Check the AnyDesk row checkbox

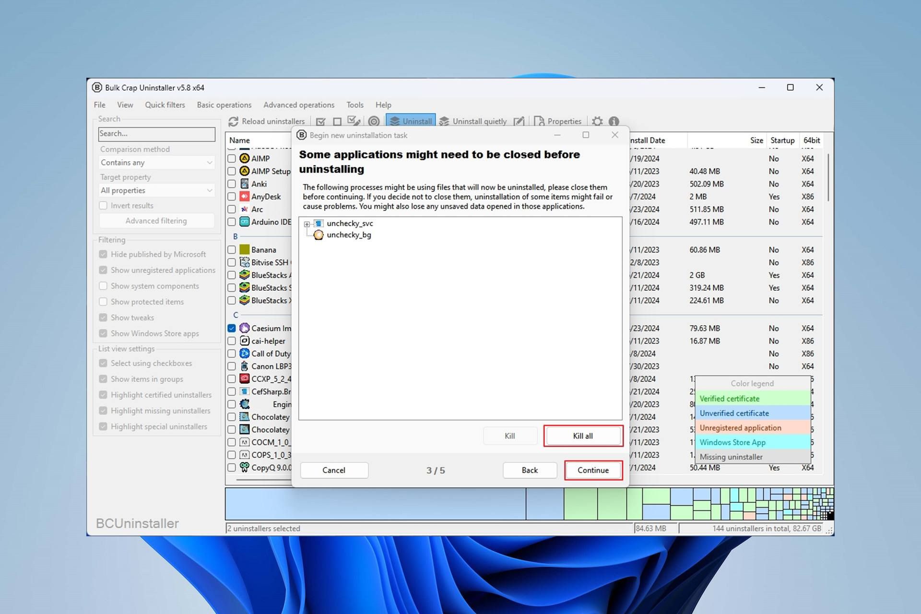232,196
